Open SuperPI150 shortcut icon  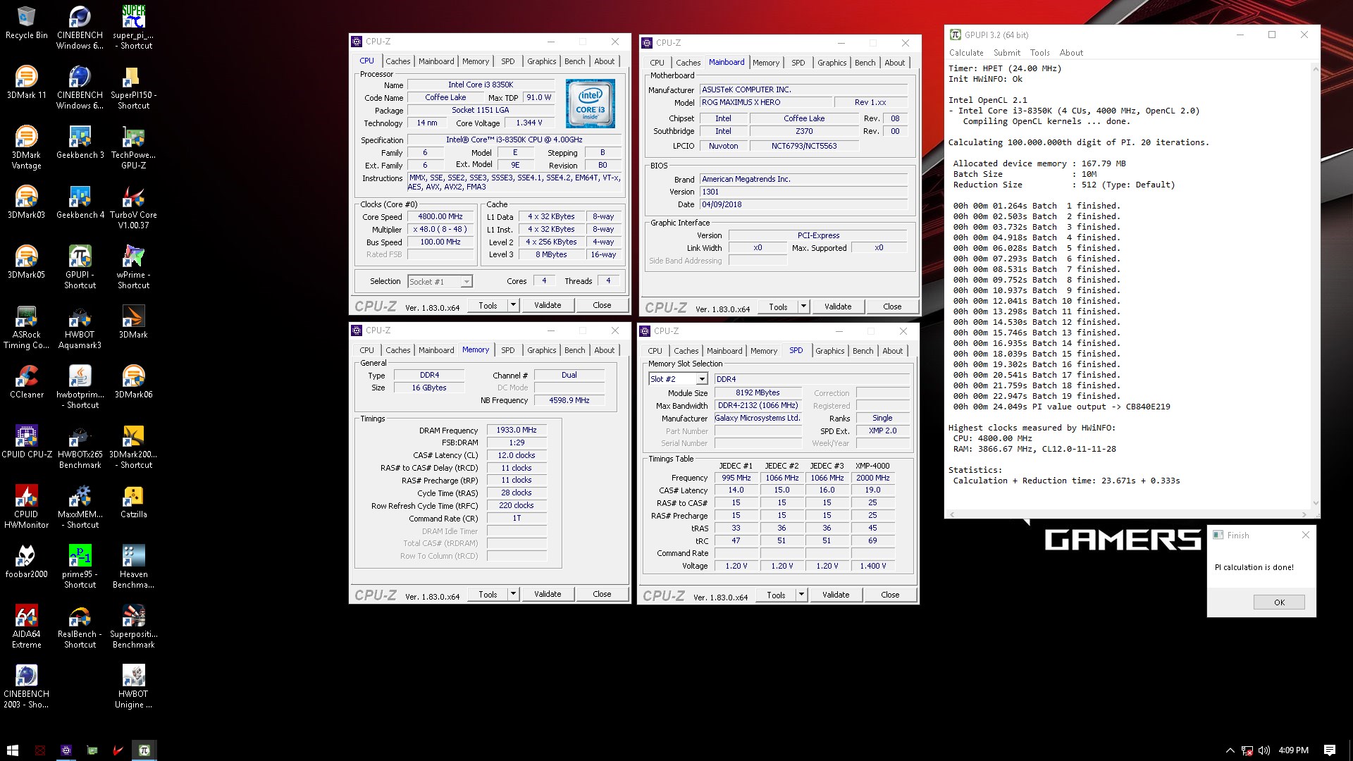click(133, 88)
